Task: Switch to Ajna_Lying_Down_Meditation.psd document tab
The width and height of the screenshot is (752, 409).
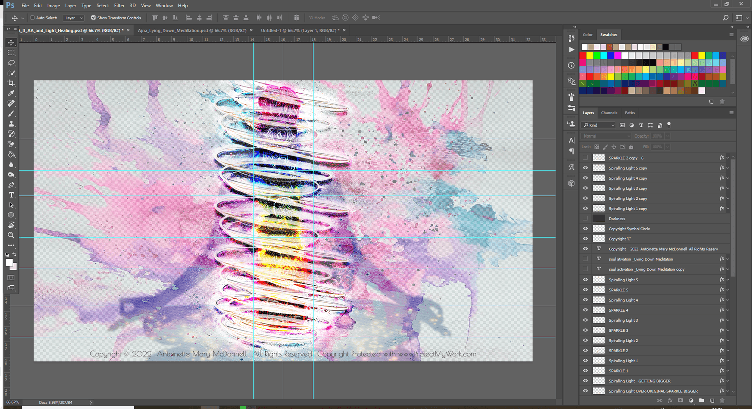Action: [192, 30]
